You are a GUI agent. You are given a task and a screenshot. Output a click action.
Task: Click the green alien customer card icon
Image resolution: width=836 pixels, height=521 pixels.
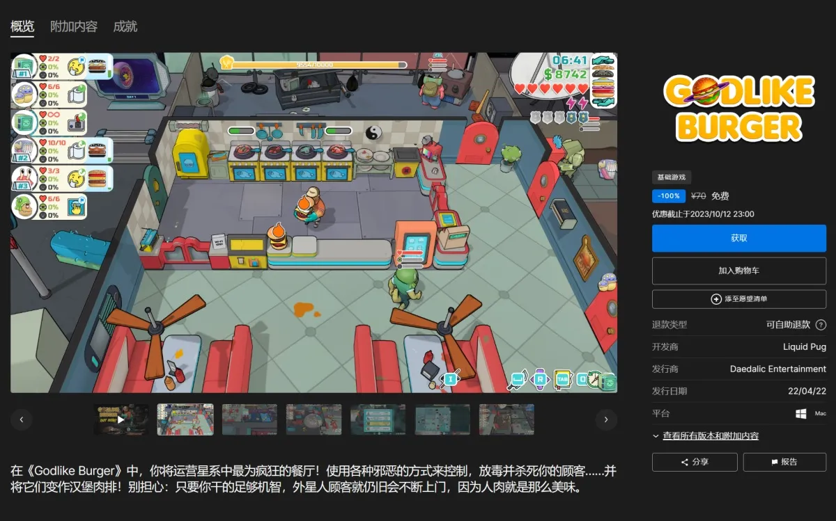click(24, 206)
